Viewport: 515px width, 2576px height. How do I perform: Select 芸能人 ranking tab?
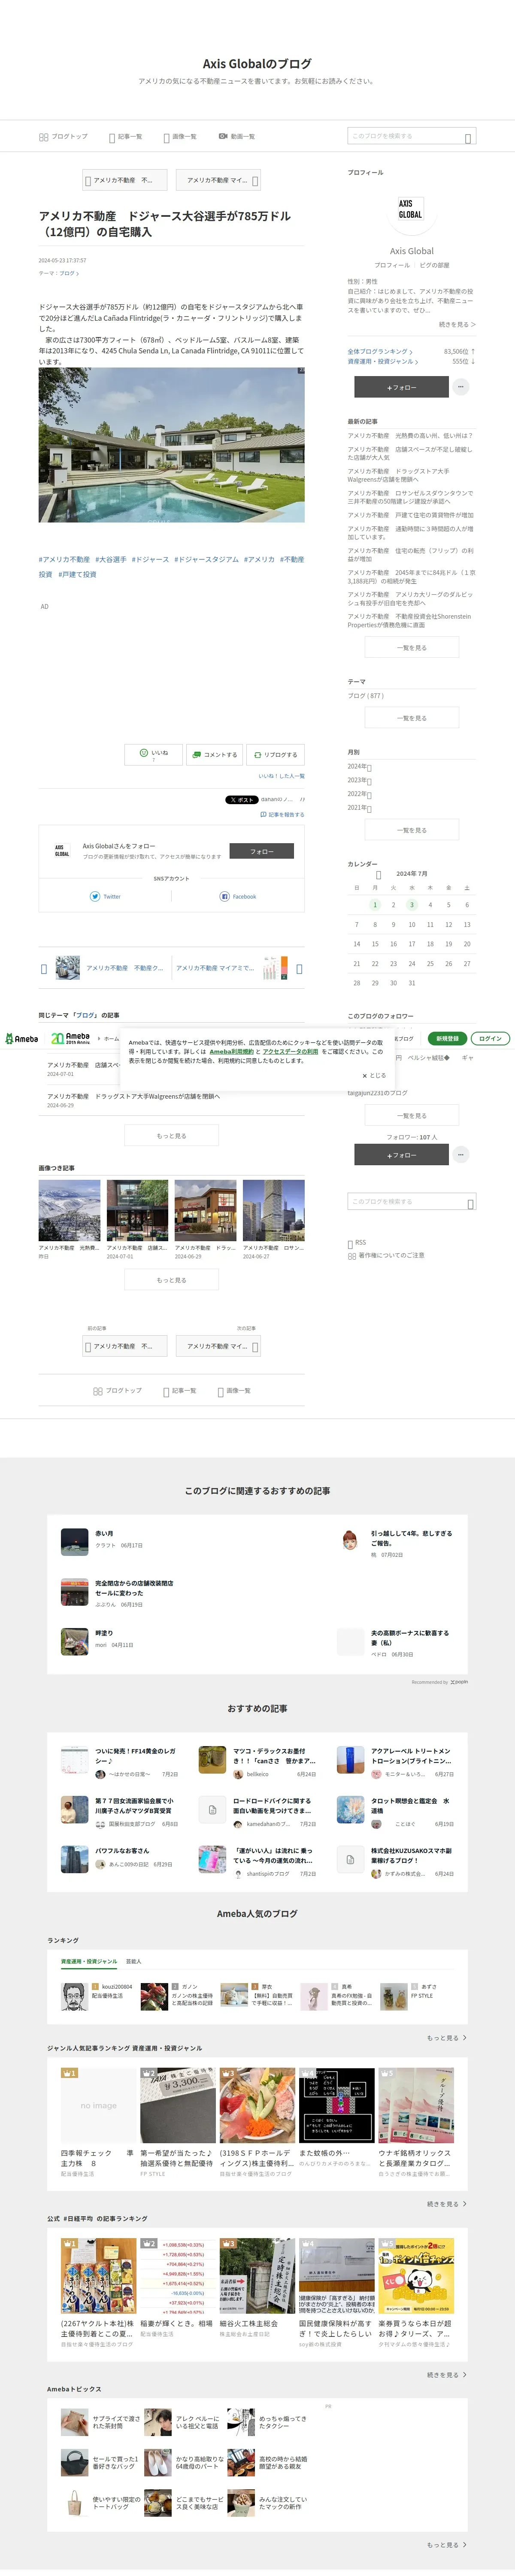tap(134, 1961)
